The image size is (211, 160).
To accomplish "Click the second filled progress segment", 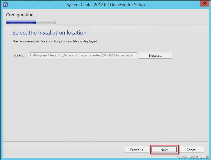I will pyautogui.click(x=21, y=22).
